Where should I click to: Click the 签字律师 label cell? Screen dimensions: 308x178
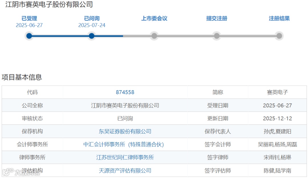coord(218,157)
